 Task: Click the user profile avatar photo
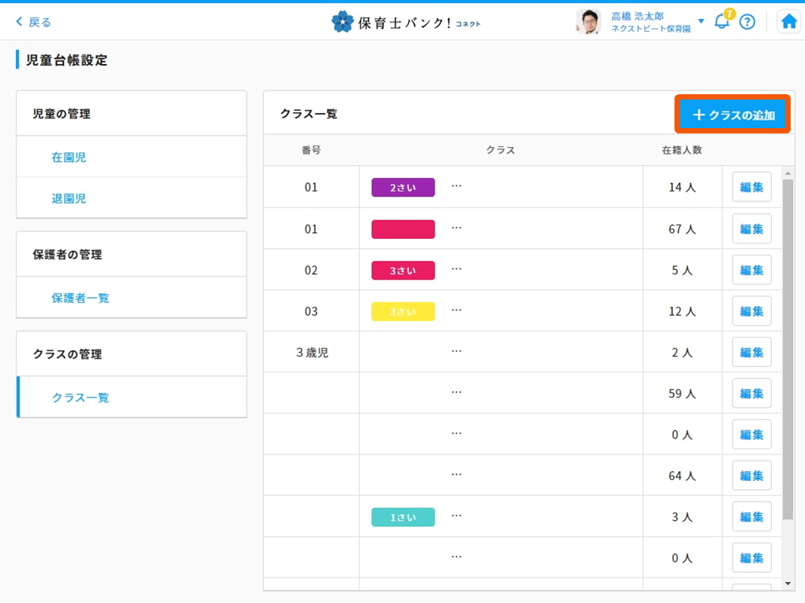[x=588, y=22]
